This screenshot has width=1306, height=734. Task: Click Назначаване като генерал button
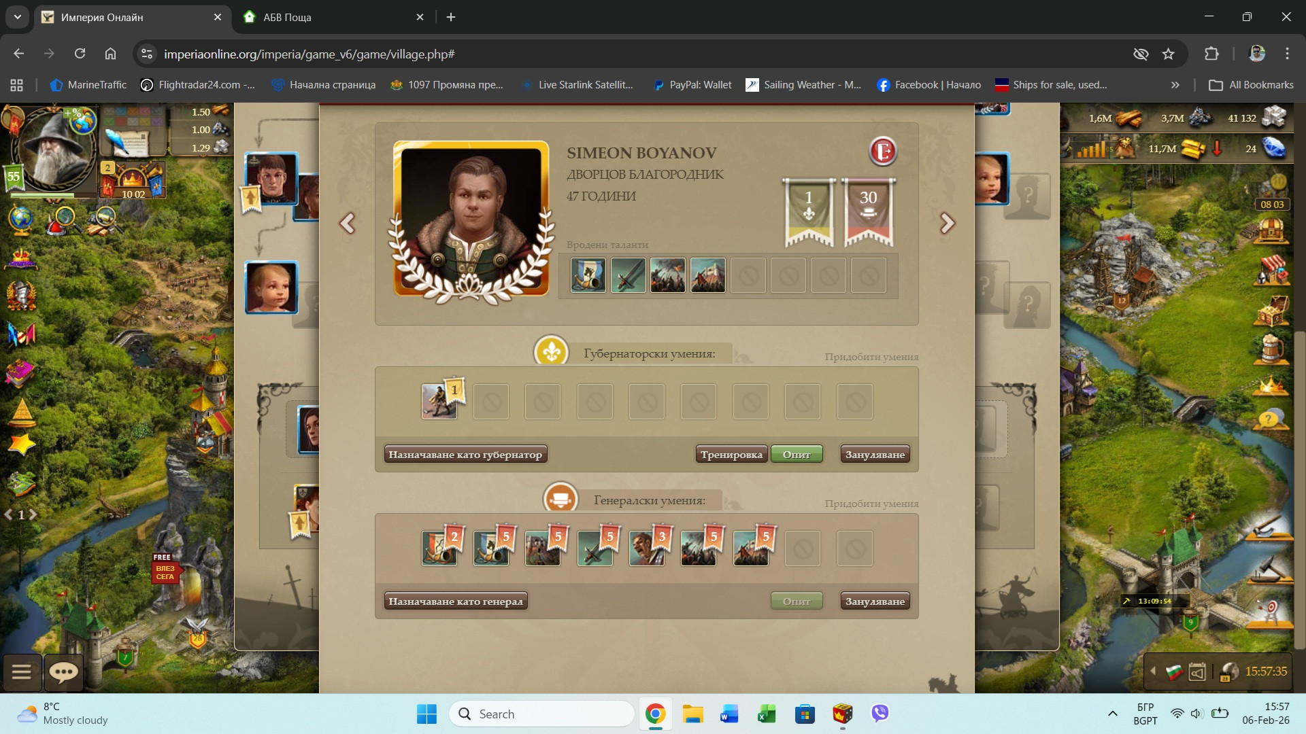point(456,601)
